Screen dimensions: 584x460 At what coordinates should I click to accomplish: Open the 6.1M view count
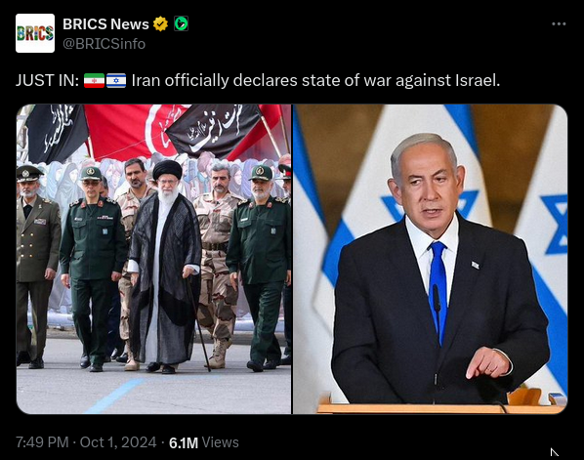184,442
